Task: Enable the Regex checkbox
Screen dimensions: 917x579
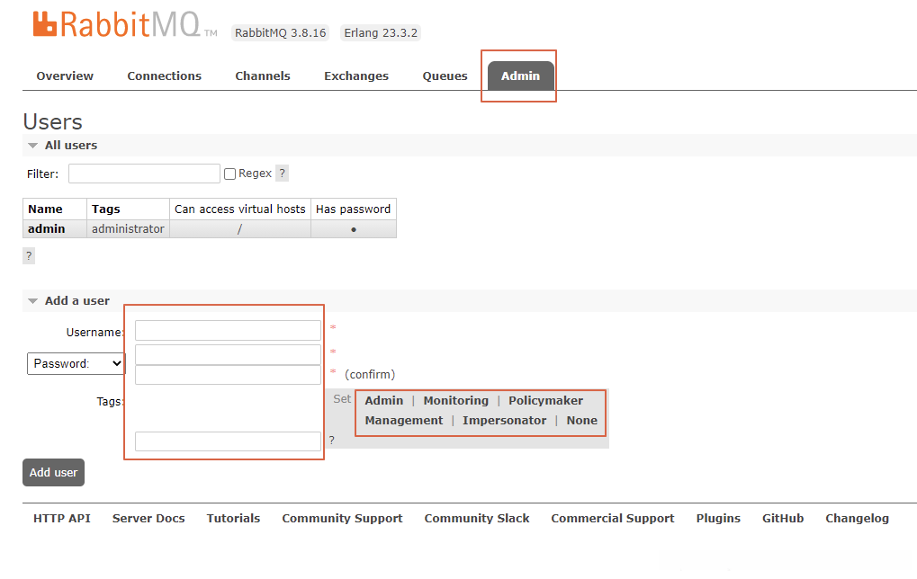Action: pos(229,174)
